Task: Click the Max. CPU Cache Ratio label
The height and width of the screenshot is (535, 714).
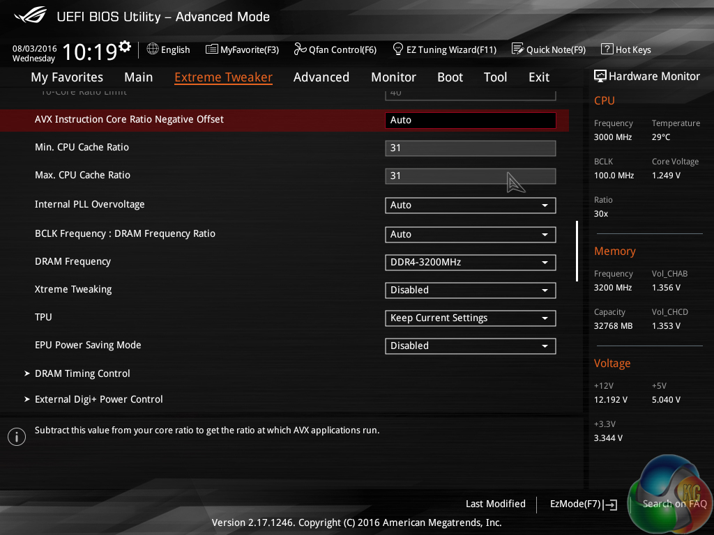Action: coord(82,175)
